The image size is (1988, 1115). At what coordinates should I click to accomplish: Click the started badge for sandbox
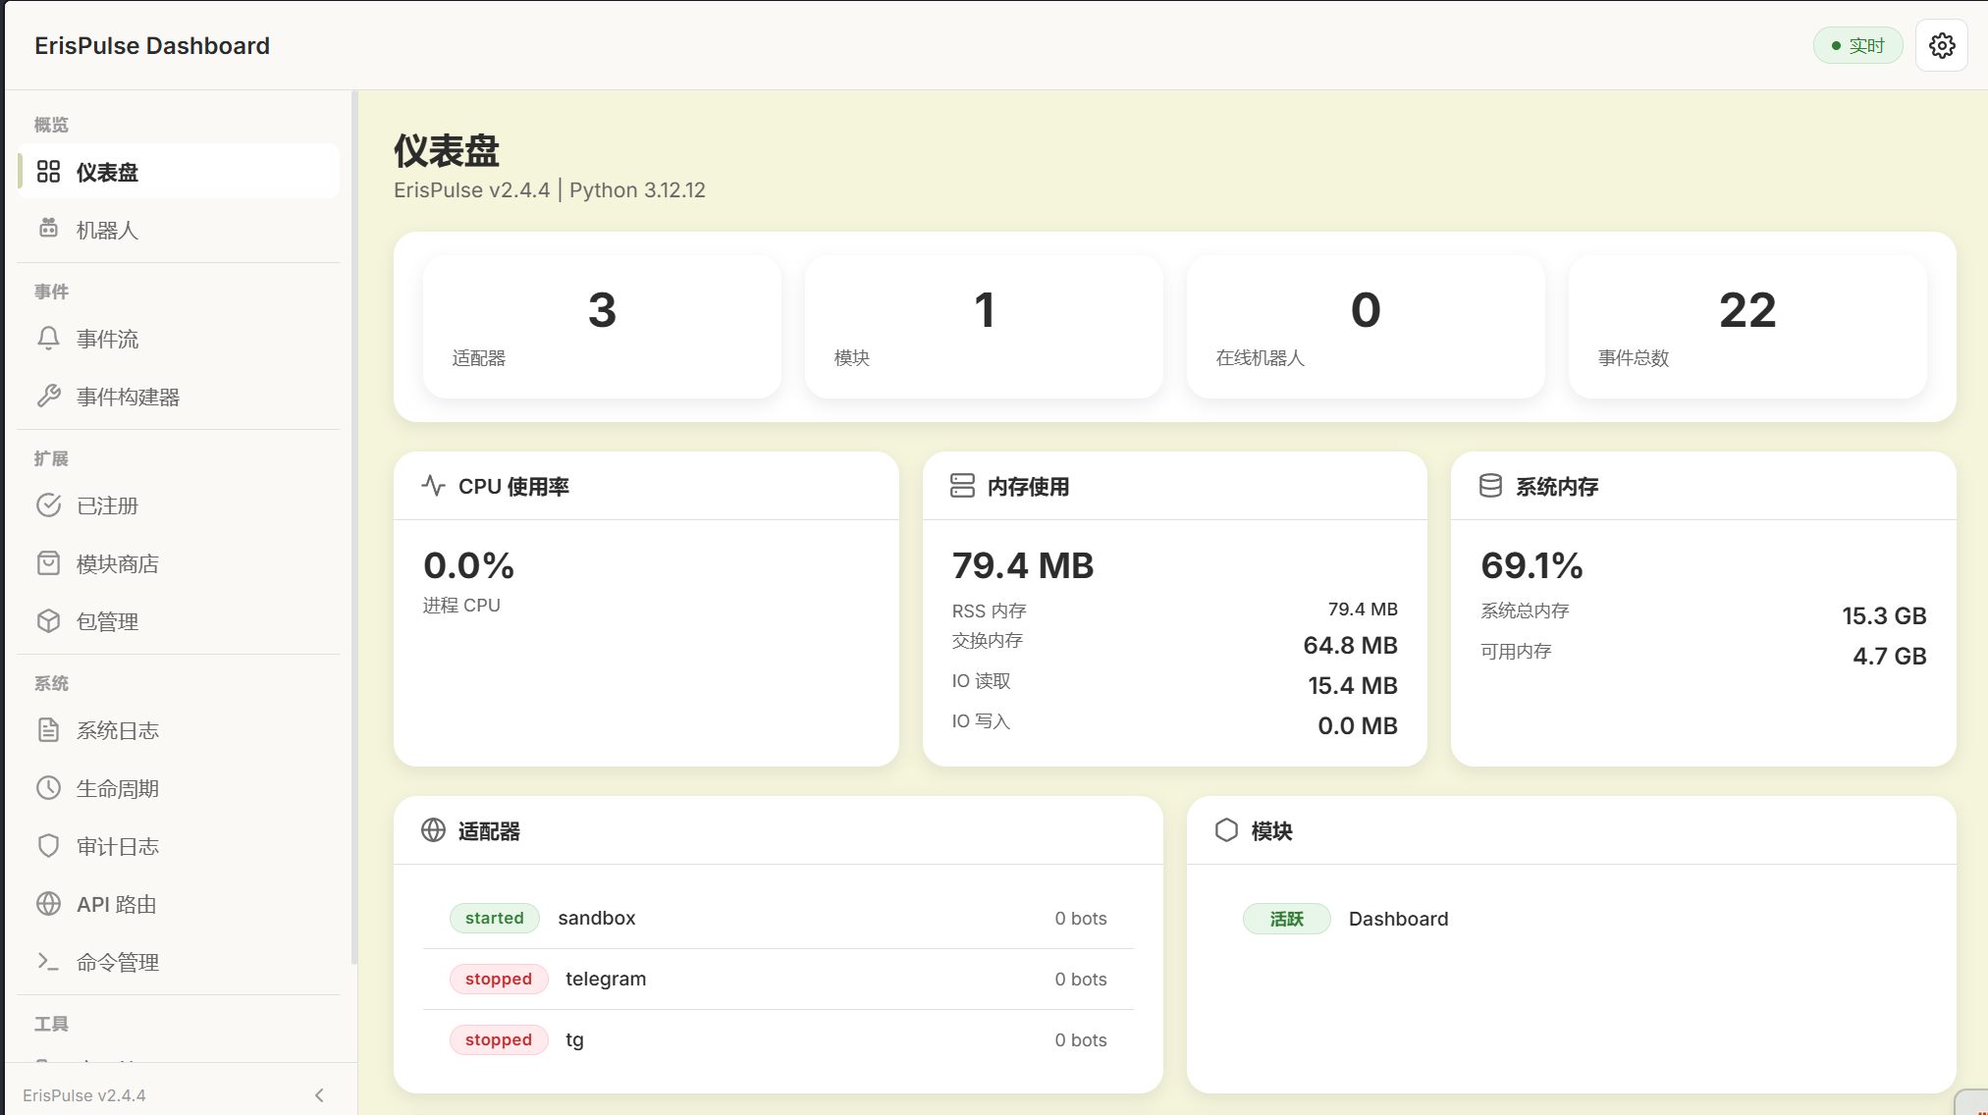click(495, 918)
